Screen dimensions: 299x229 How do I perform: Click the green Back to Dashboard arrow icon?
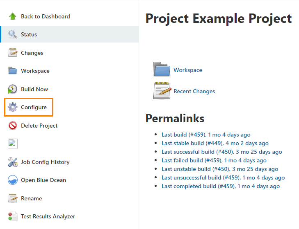13,16
